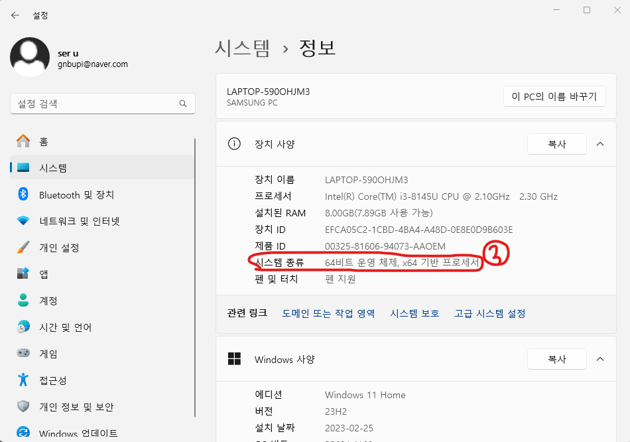
Task: Click the Home house icon
Action: (23, 141)
